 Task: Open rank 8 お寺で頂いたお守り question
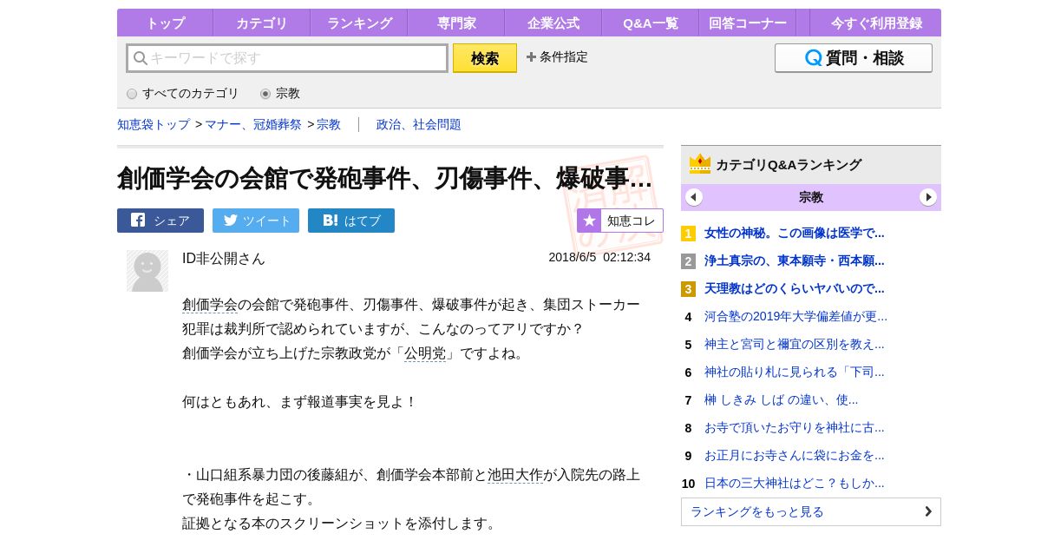795,427
